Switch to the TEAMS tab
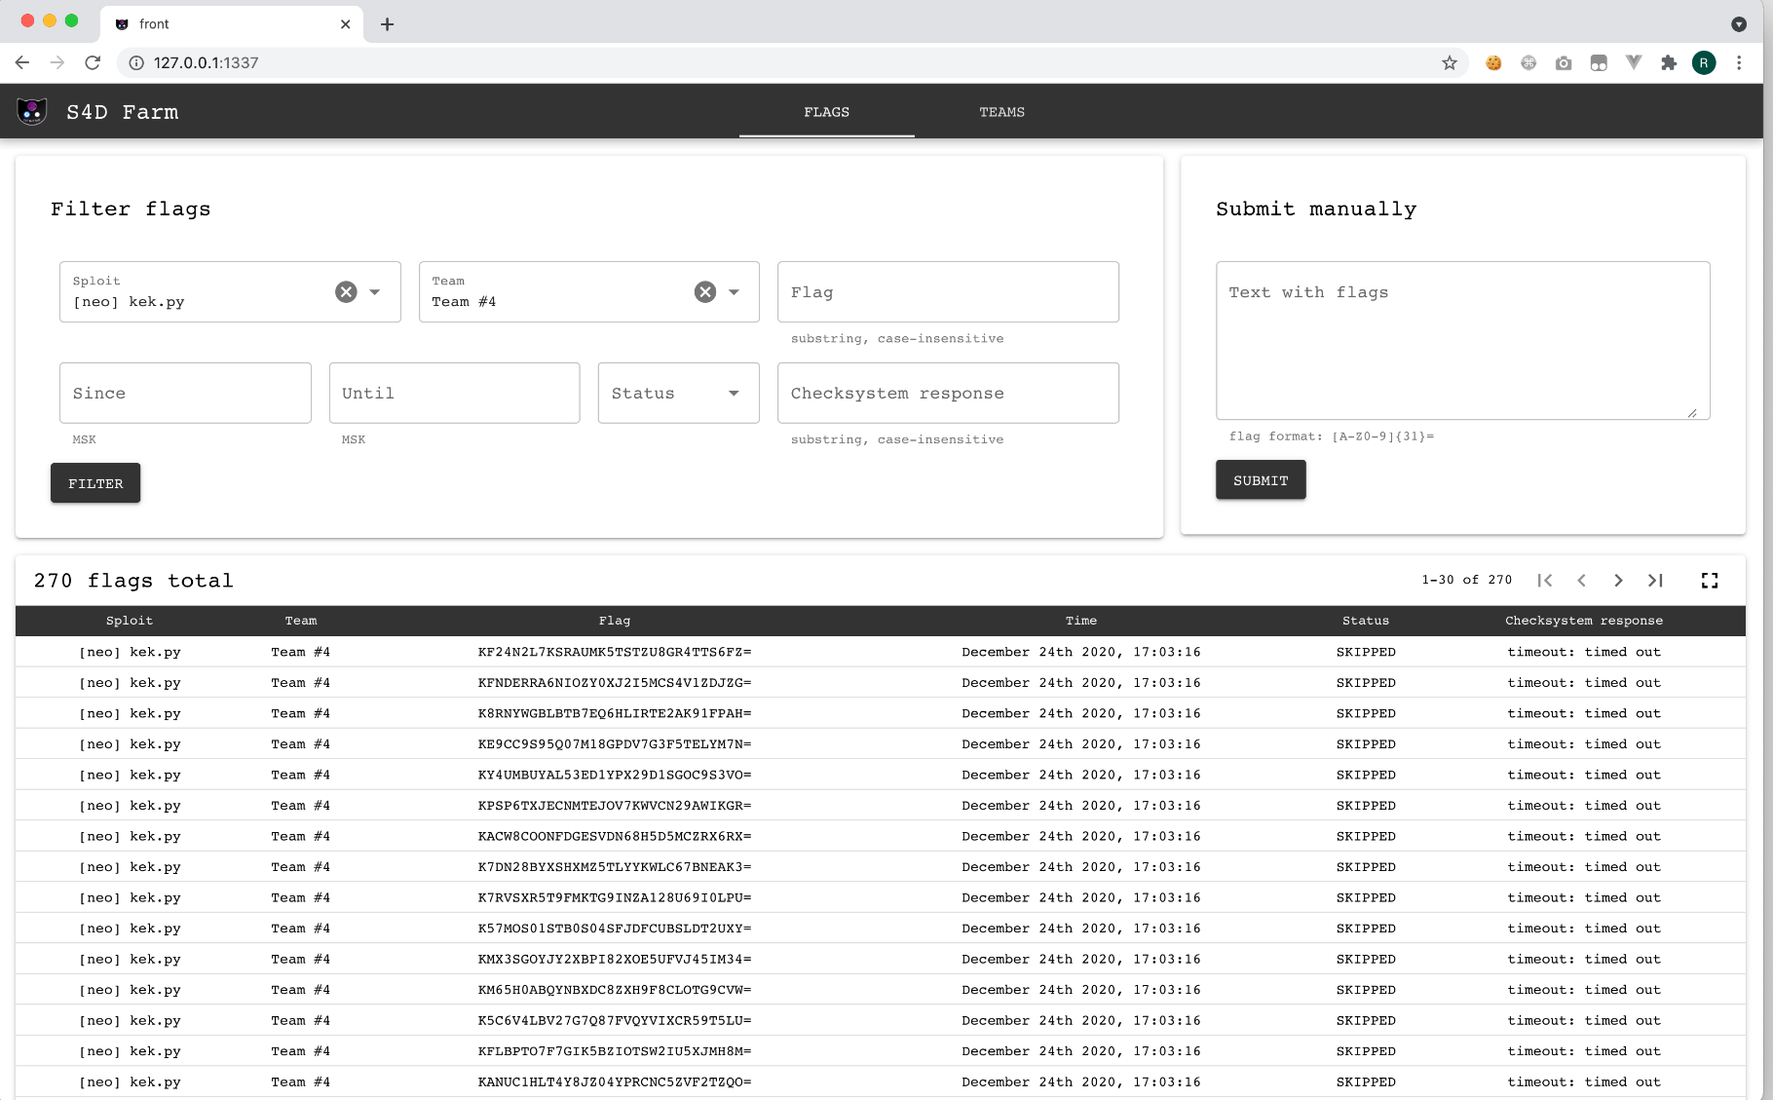 (x=1001, y=112)
